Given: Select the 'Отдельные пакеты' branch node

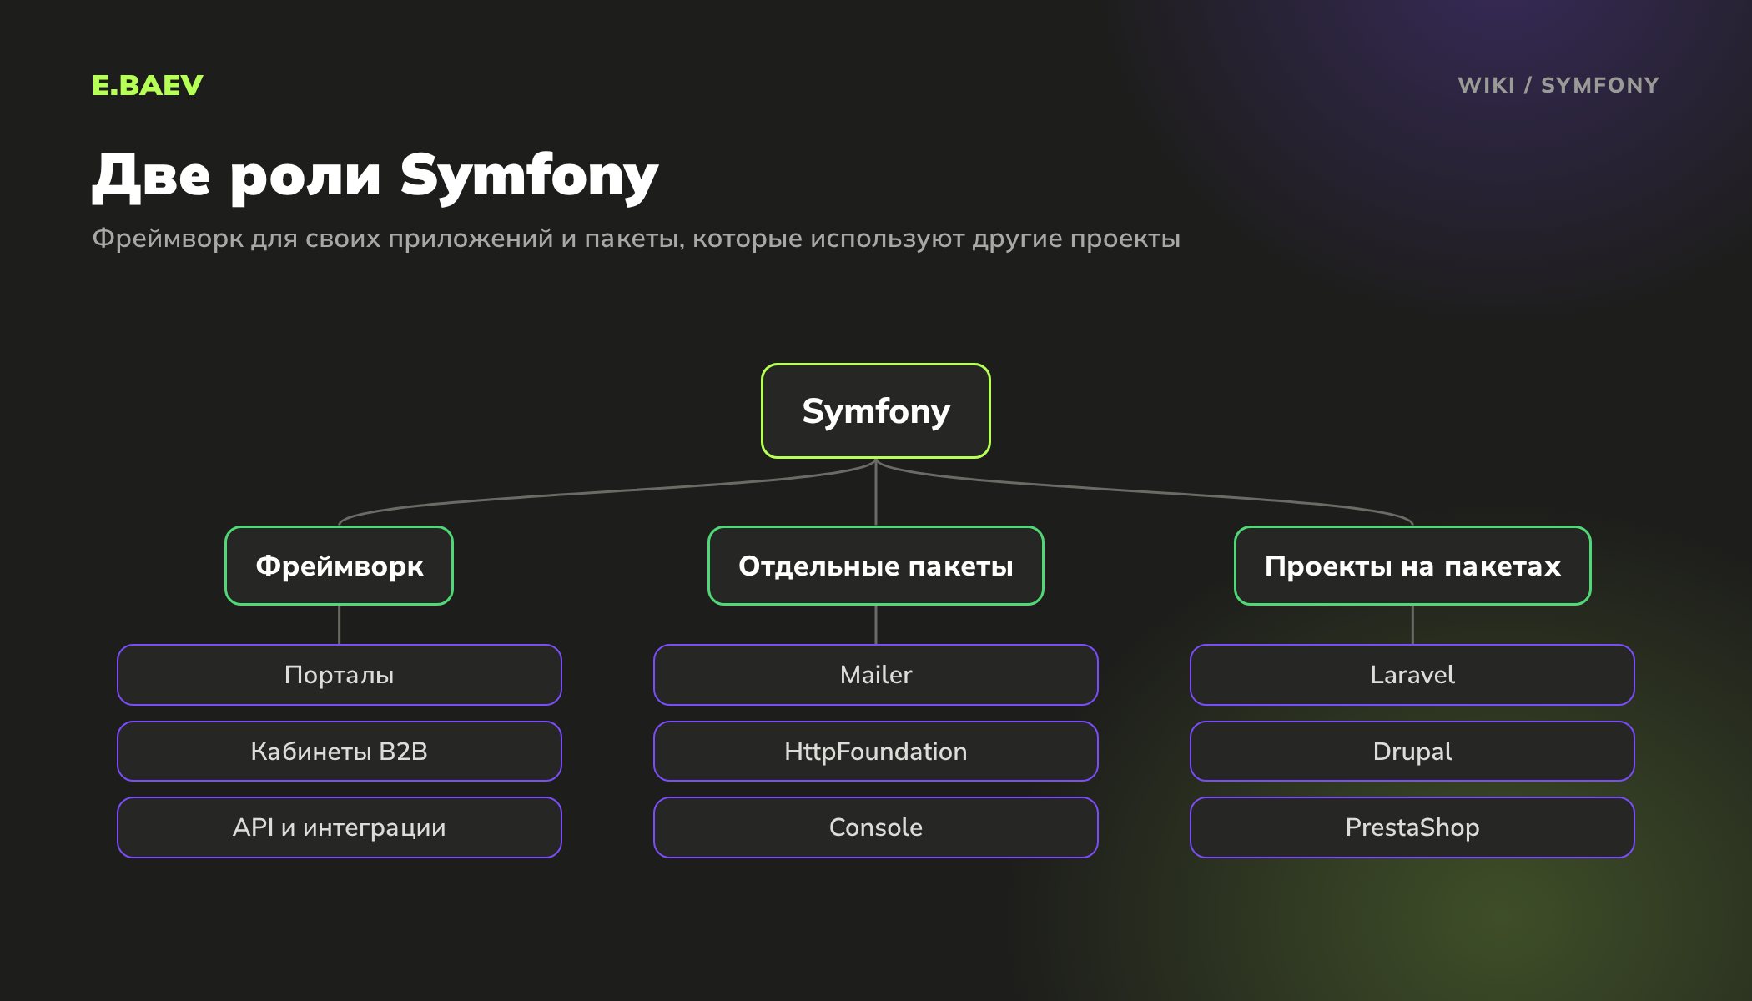Looking at the screenshot, I should click(876, 566).
